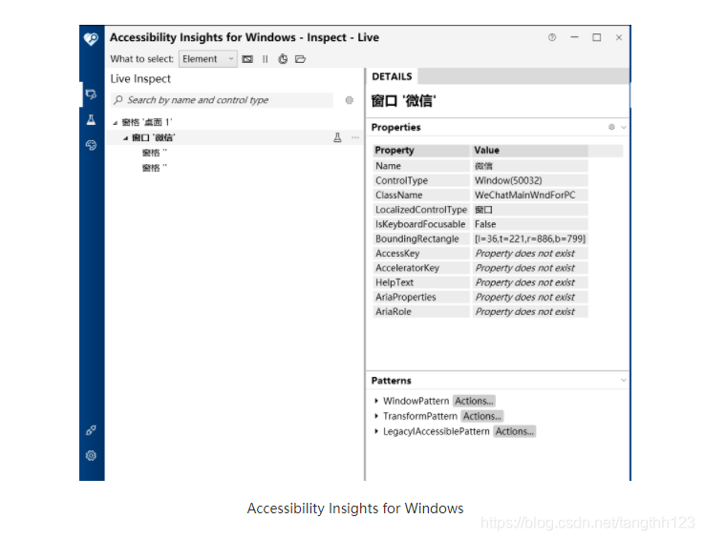The image size is (704, 540).
Task: Select the second 窗格 '' child tree item
Action: 155,168
